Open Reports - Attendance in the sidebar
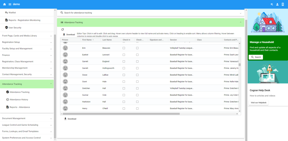 [x=20, y=107]
